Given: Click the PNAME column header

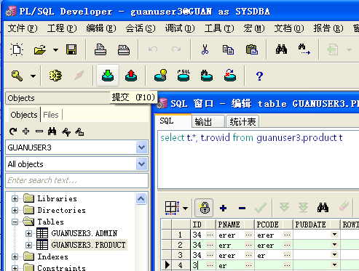Looking at the screenshot, I should pos(235,225).
